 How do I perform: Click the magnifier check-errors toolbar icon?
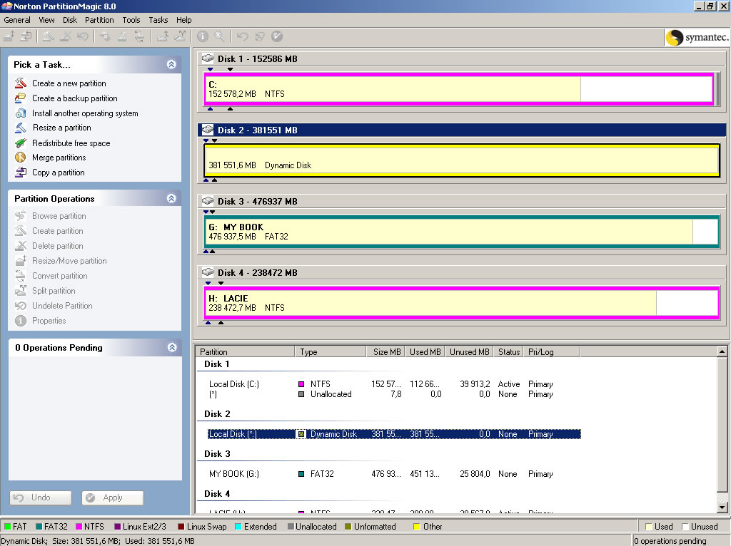click(220, 36)
